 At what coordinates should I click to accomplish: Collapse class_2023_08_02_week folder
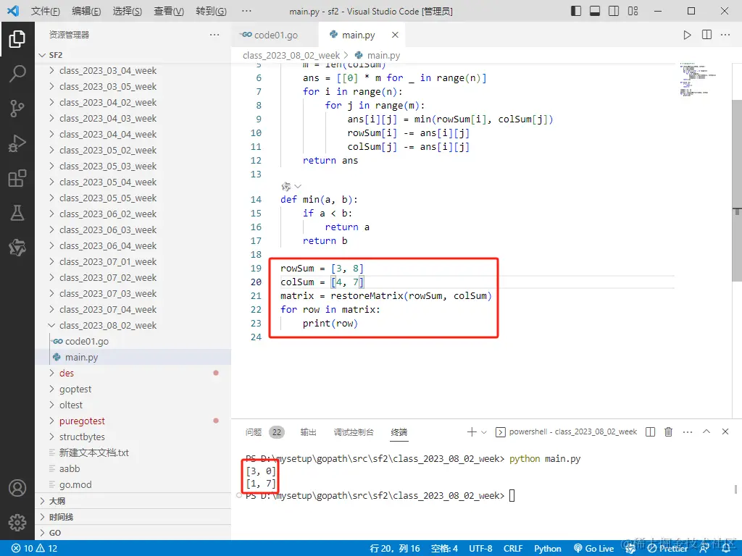(x=133, y=326)
